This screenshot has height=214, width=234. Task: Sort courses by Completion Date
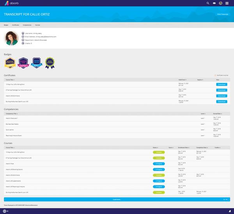coord(202,147)
